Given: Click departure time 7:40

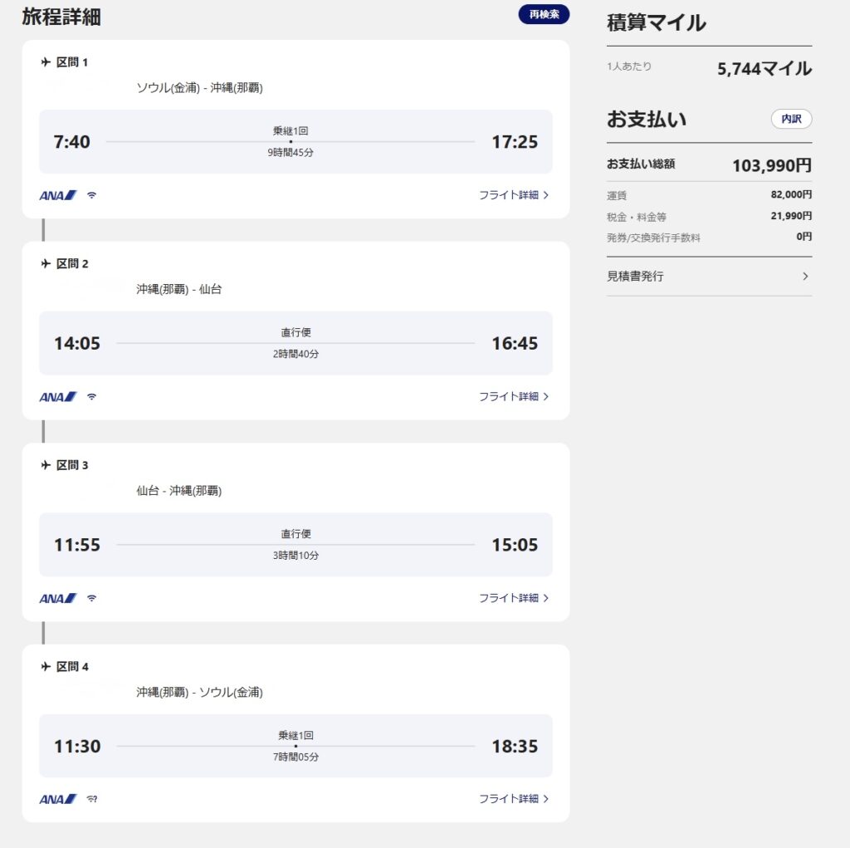Looking at the screenshot, I should point(71,142).
